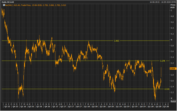The height and width of the screenshot is (111, 177).
Task: Click the Q1 20 quarter label
Action: [151, 107]
